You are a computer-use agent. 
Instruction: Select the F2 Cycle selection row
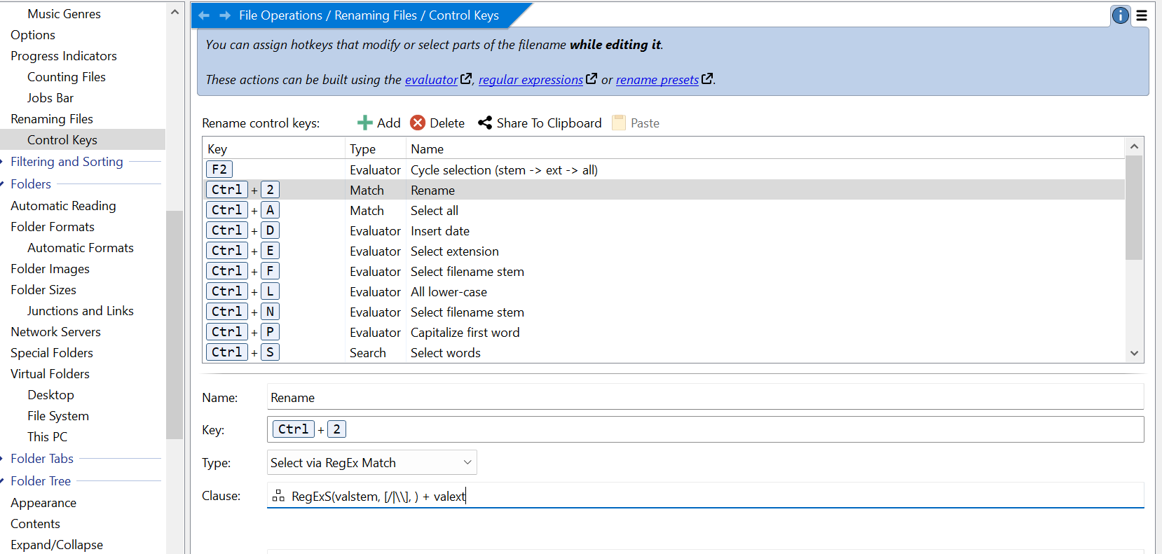[664, 170]
